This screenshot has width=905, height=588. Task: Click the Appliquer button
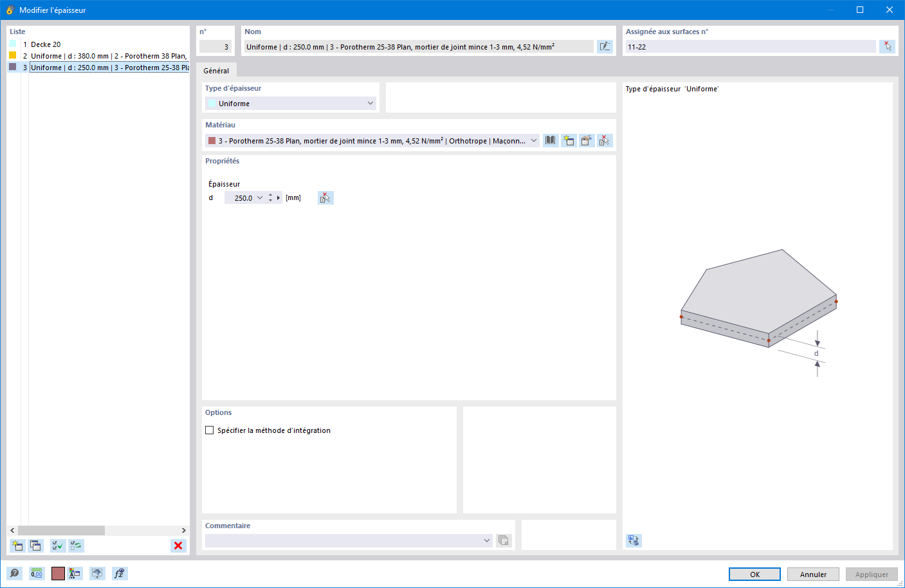[x=872, y=574]
